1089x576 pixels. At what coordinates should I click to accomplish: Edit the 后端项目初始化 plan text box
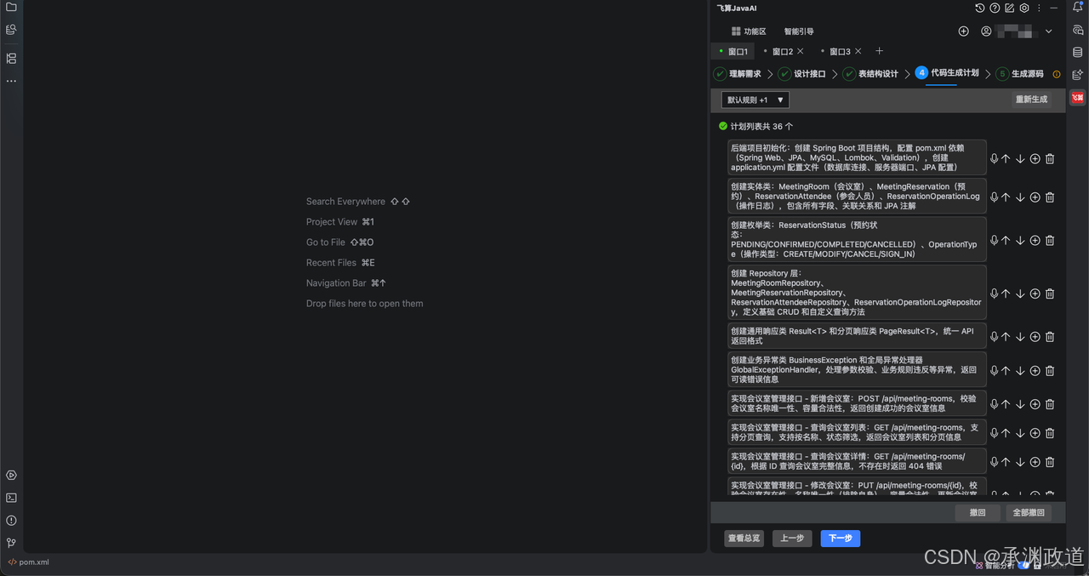[x=857, y=157]
